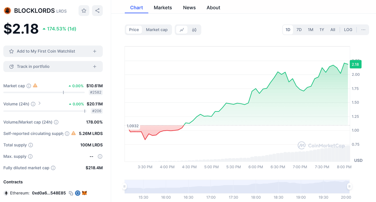
Task: Click the #2582 market cap rank badge
Action: [96, 92]
